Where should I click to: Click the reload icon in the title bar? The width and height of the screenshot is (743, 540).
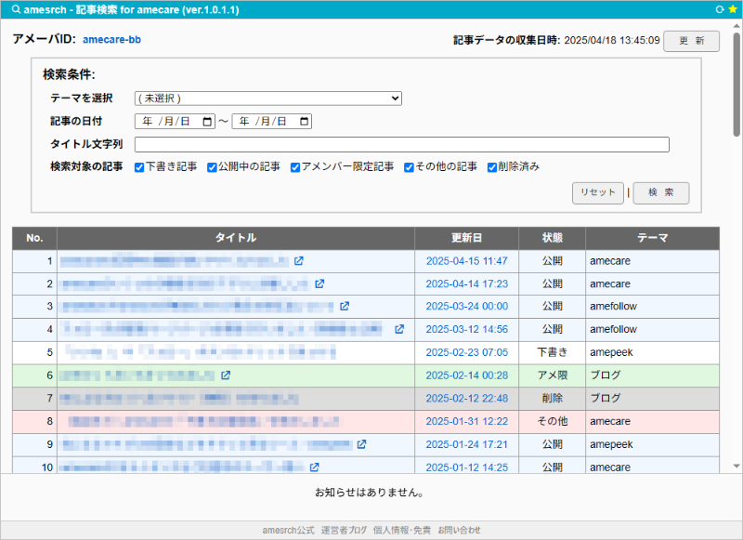click(x=719, y=8)
